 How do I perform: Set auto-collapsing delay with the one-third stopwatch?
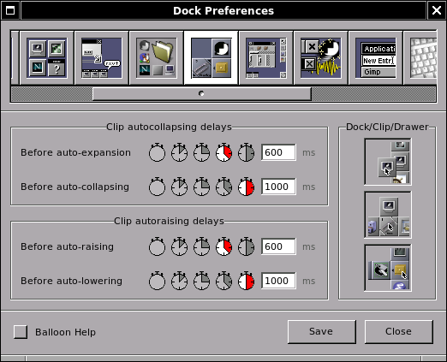pos(223,187)
